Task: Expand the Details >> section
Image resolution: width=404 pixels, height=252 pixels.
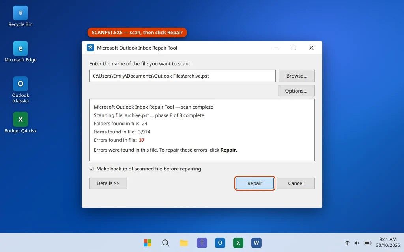Action: click(108, 183)
